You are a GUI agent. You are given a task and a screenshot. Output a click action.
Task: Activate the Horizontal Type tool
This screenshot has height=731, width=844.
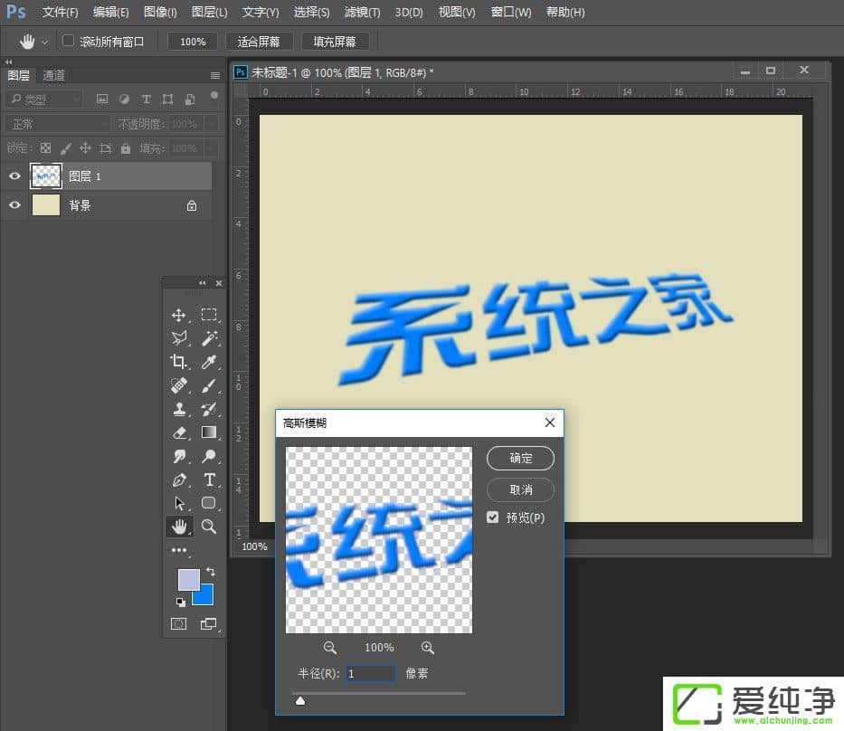click(x=209, y=479)
